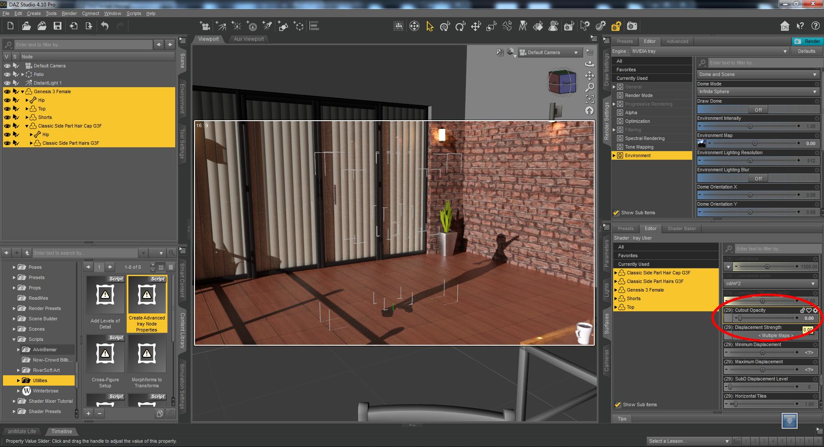Click the viewport orbit camera control icon

point(590,64)
